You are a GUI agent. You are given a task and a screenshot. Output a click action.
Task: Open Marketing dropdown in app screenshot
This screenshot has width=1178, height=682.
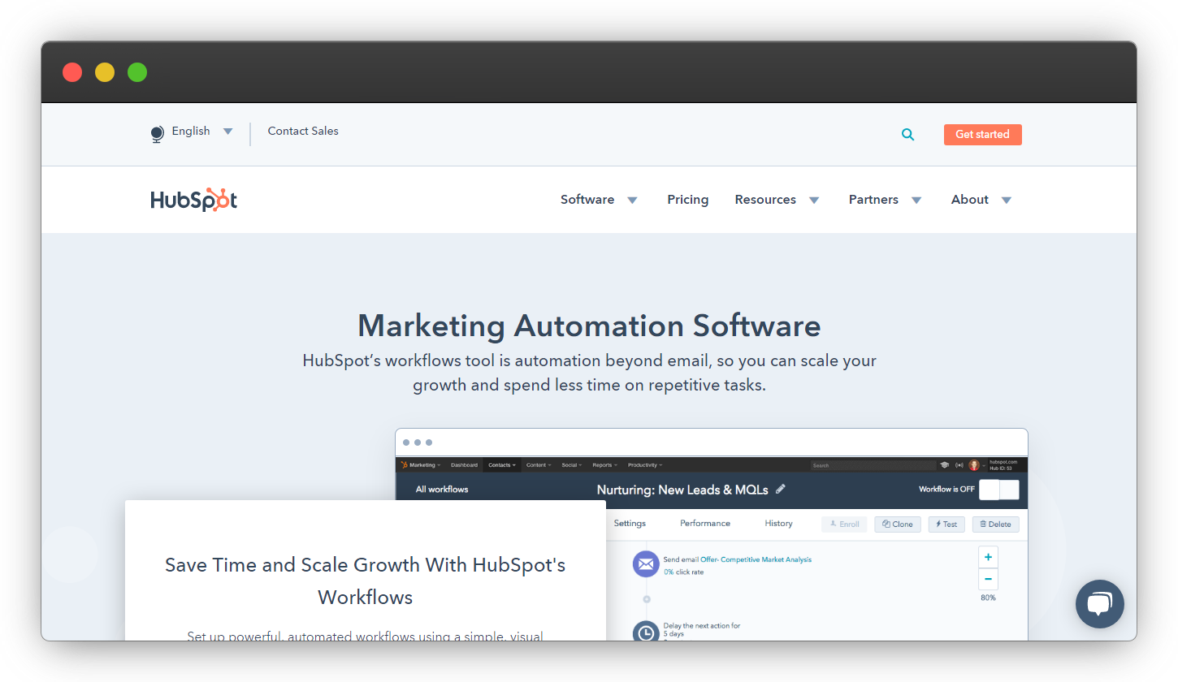point(425,465)
